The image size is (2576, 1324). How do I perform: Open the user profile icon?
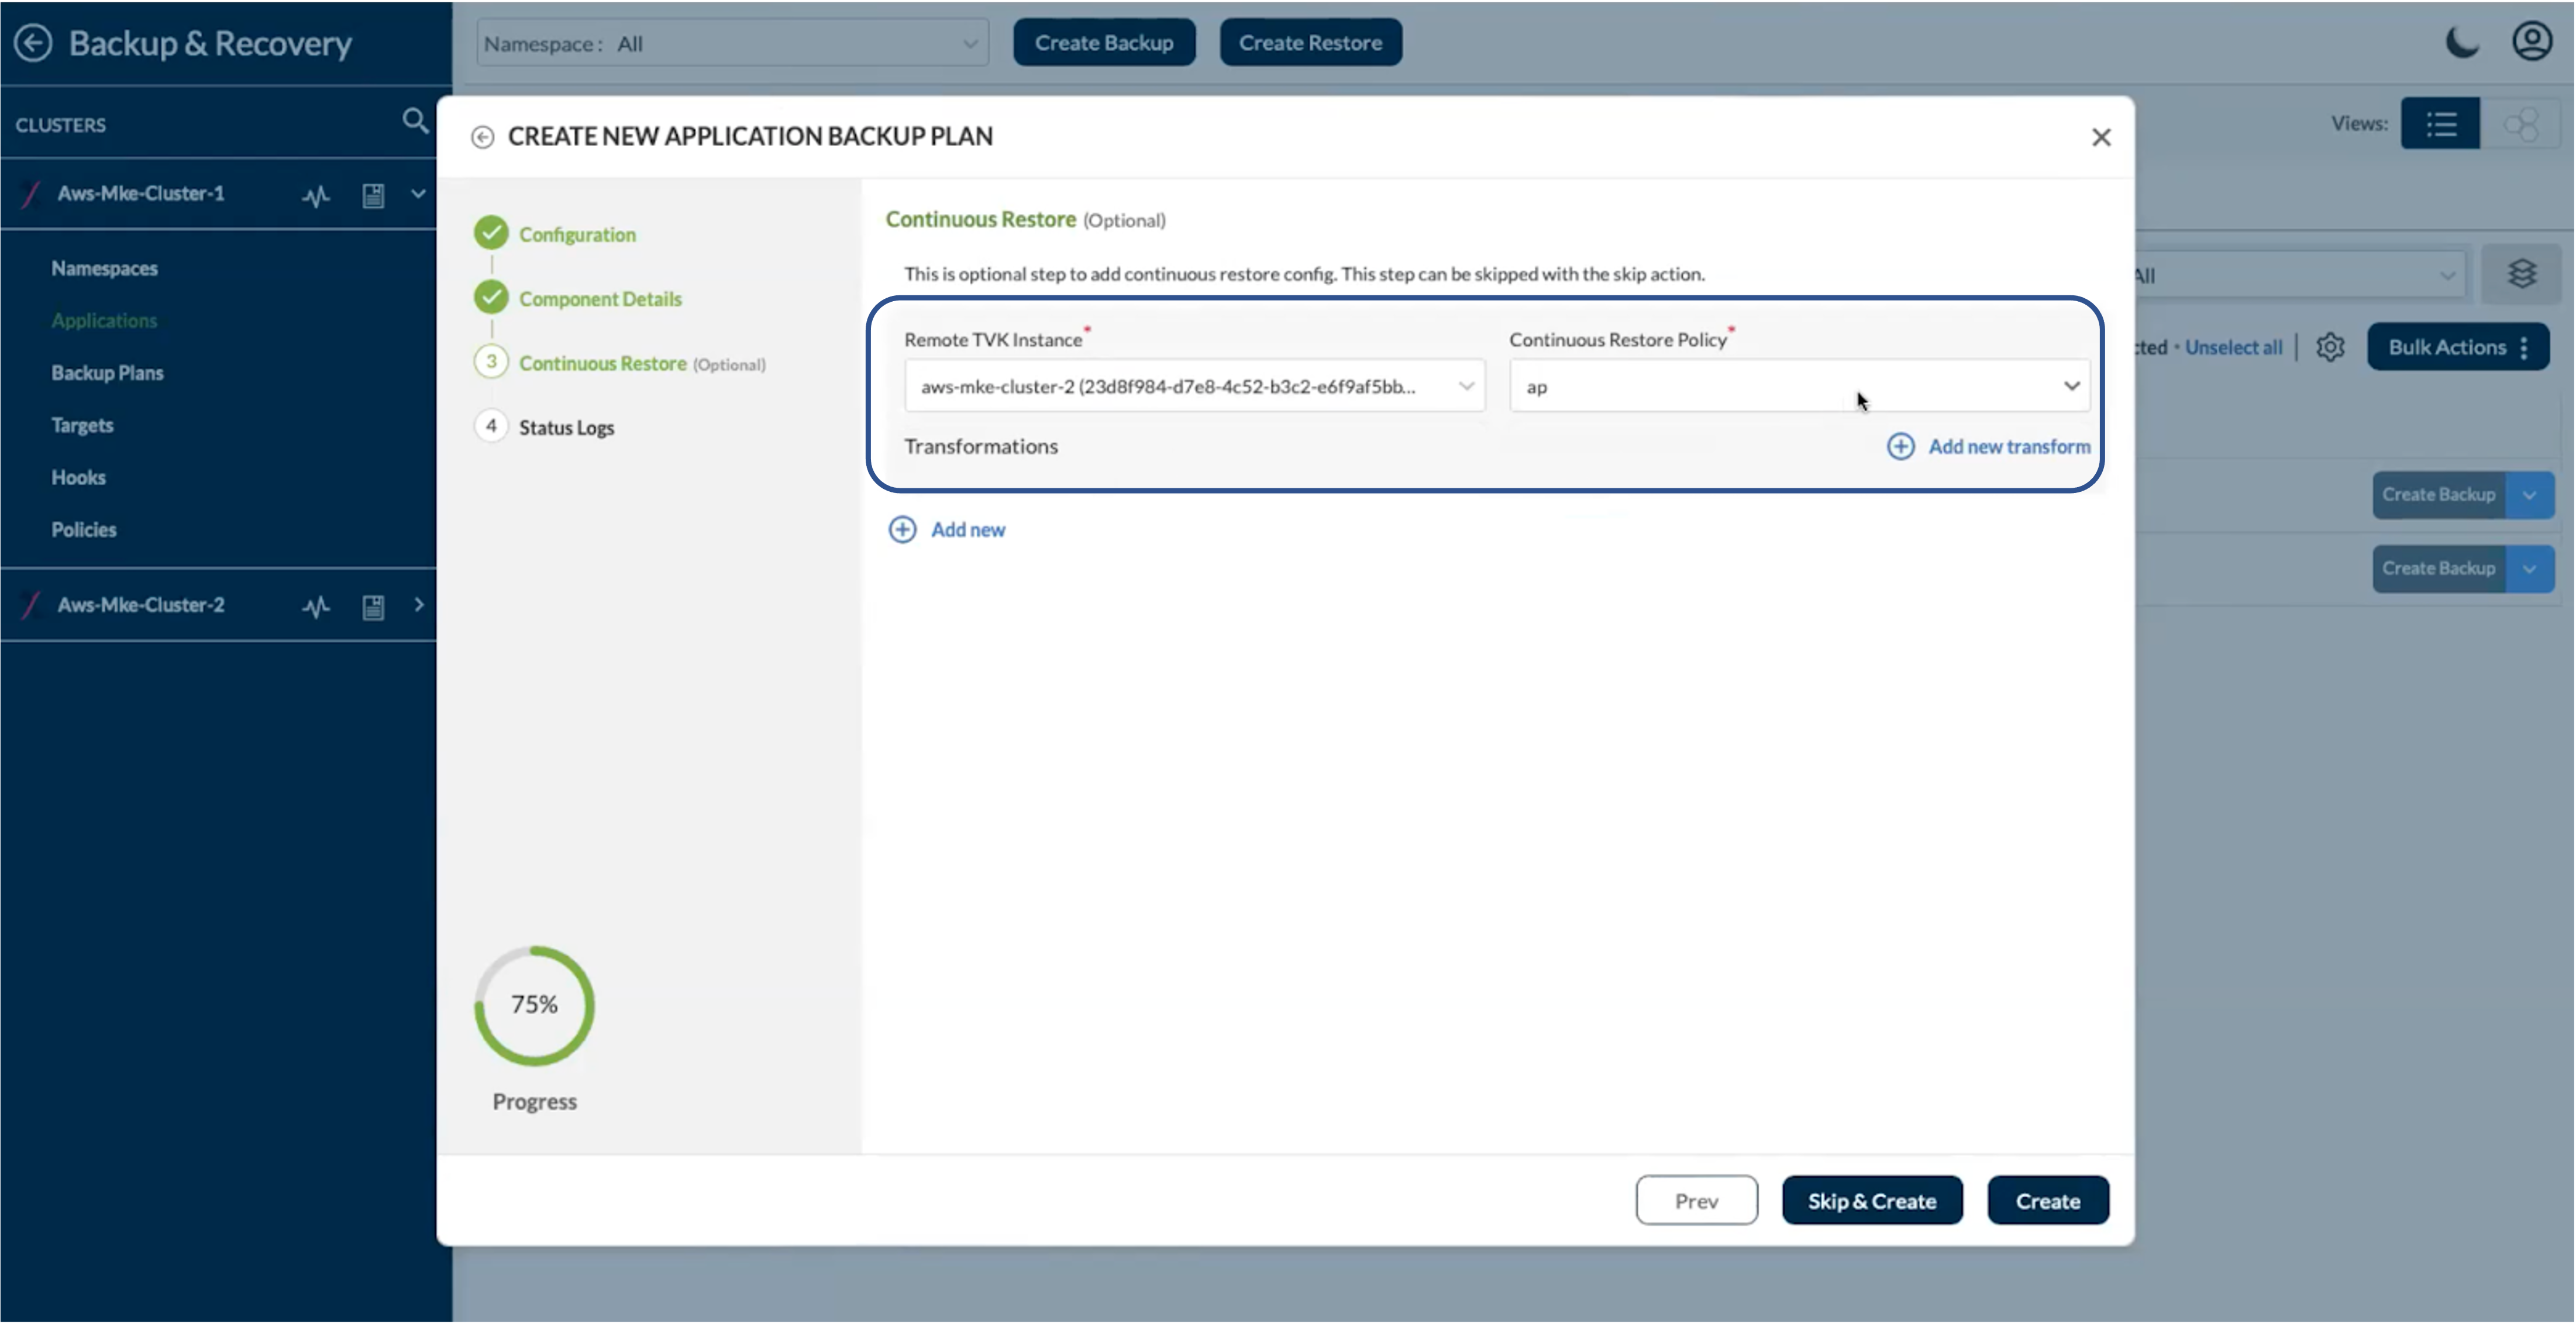point(2532,42)
